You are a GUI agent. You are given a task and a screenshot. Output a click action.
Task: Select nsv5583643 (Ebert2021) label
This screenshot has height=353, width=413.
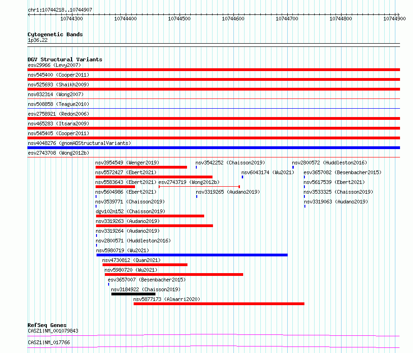click(126, 182)
